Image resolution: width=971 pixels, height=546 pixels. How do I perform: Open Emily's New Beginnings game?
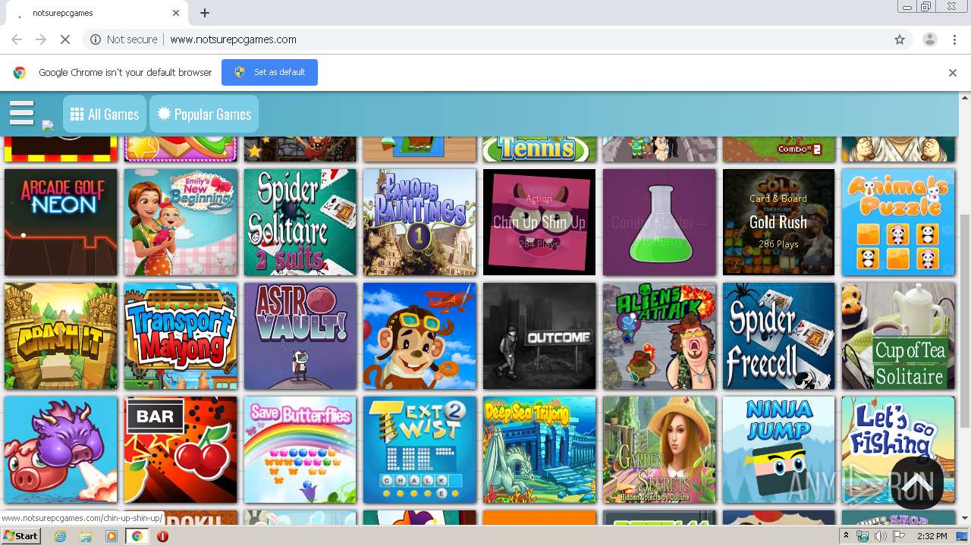(x=181, y=222)
